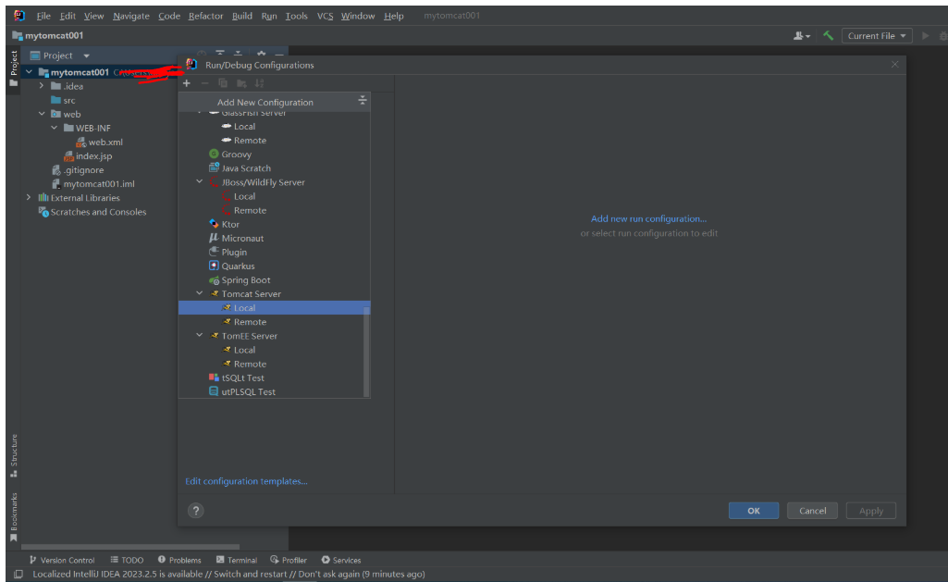Collapse the JBoss/WildFly Server group
This screenshot has height=582, width=948.
pyautogui.click(x=200, y=181)
